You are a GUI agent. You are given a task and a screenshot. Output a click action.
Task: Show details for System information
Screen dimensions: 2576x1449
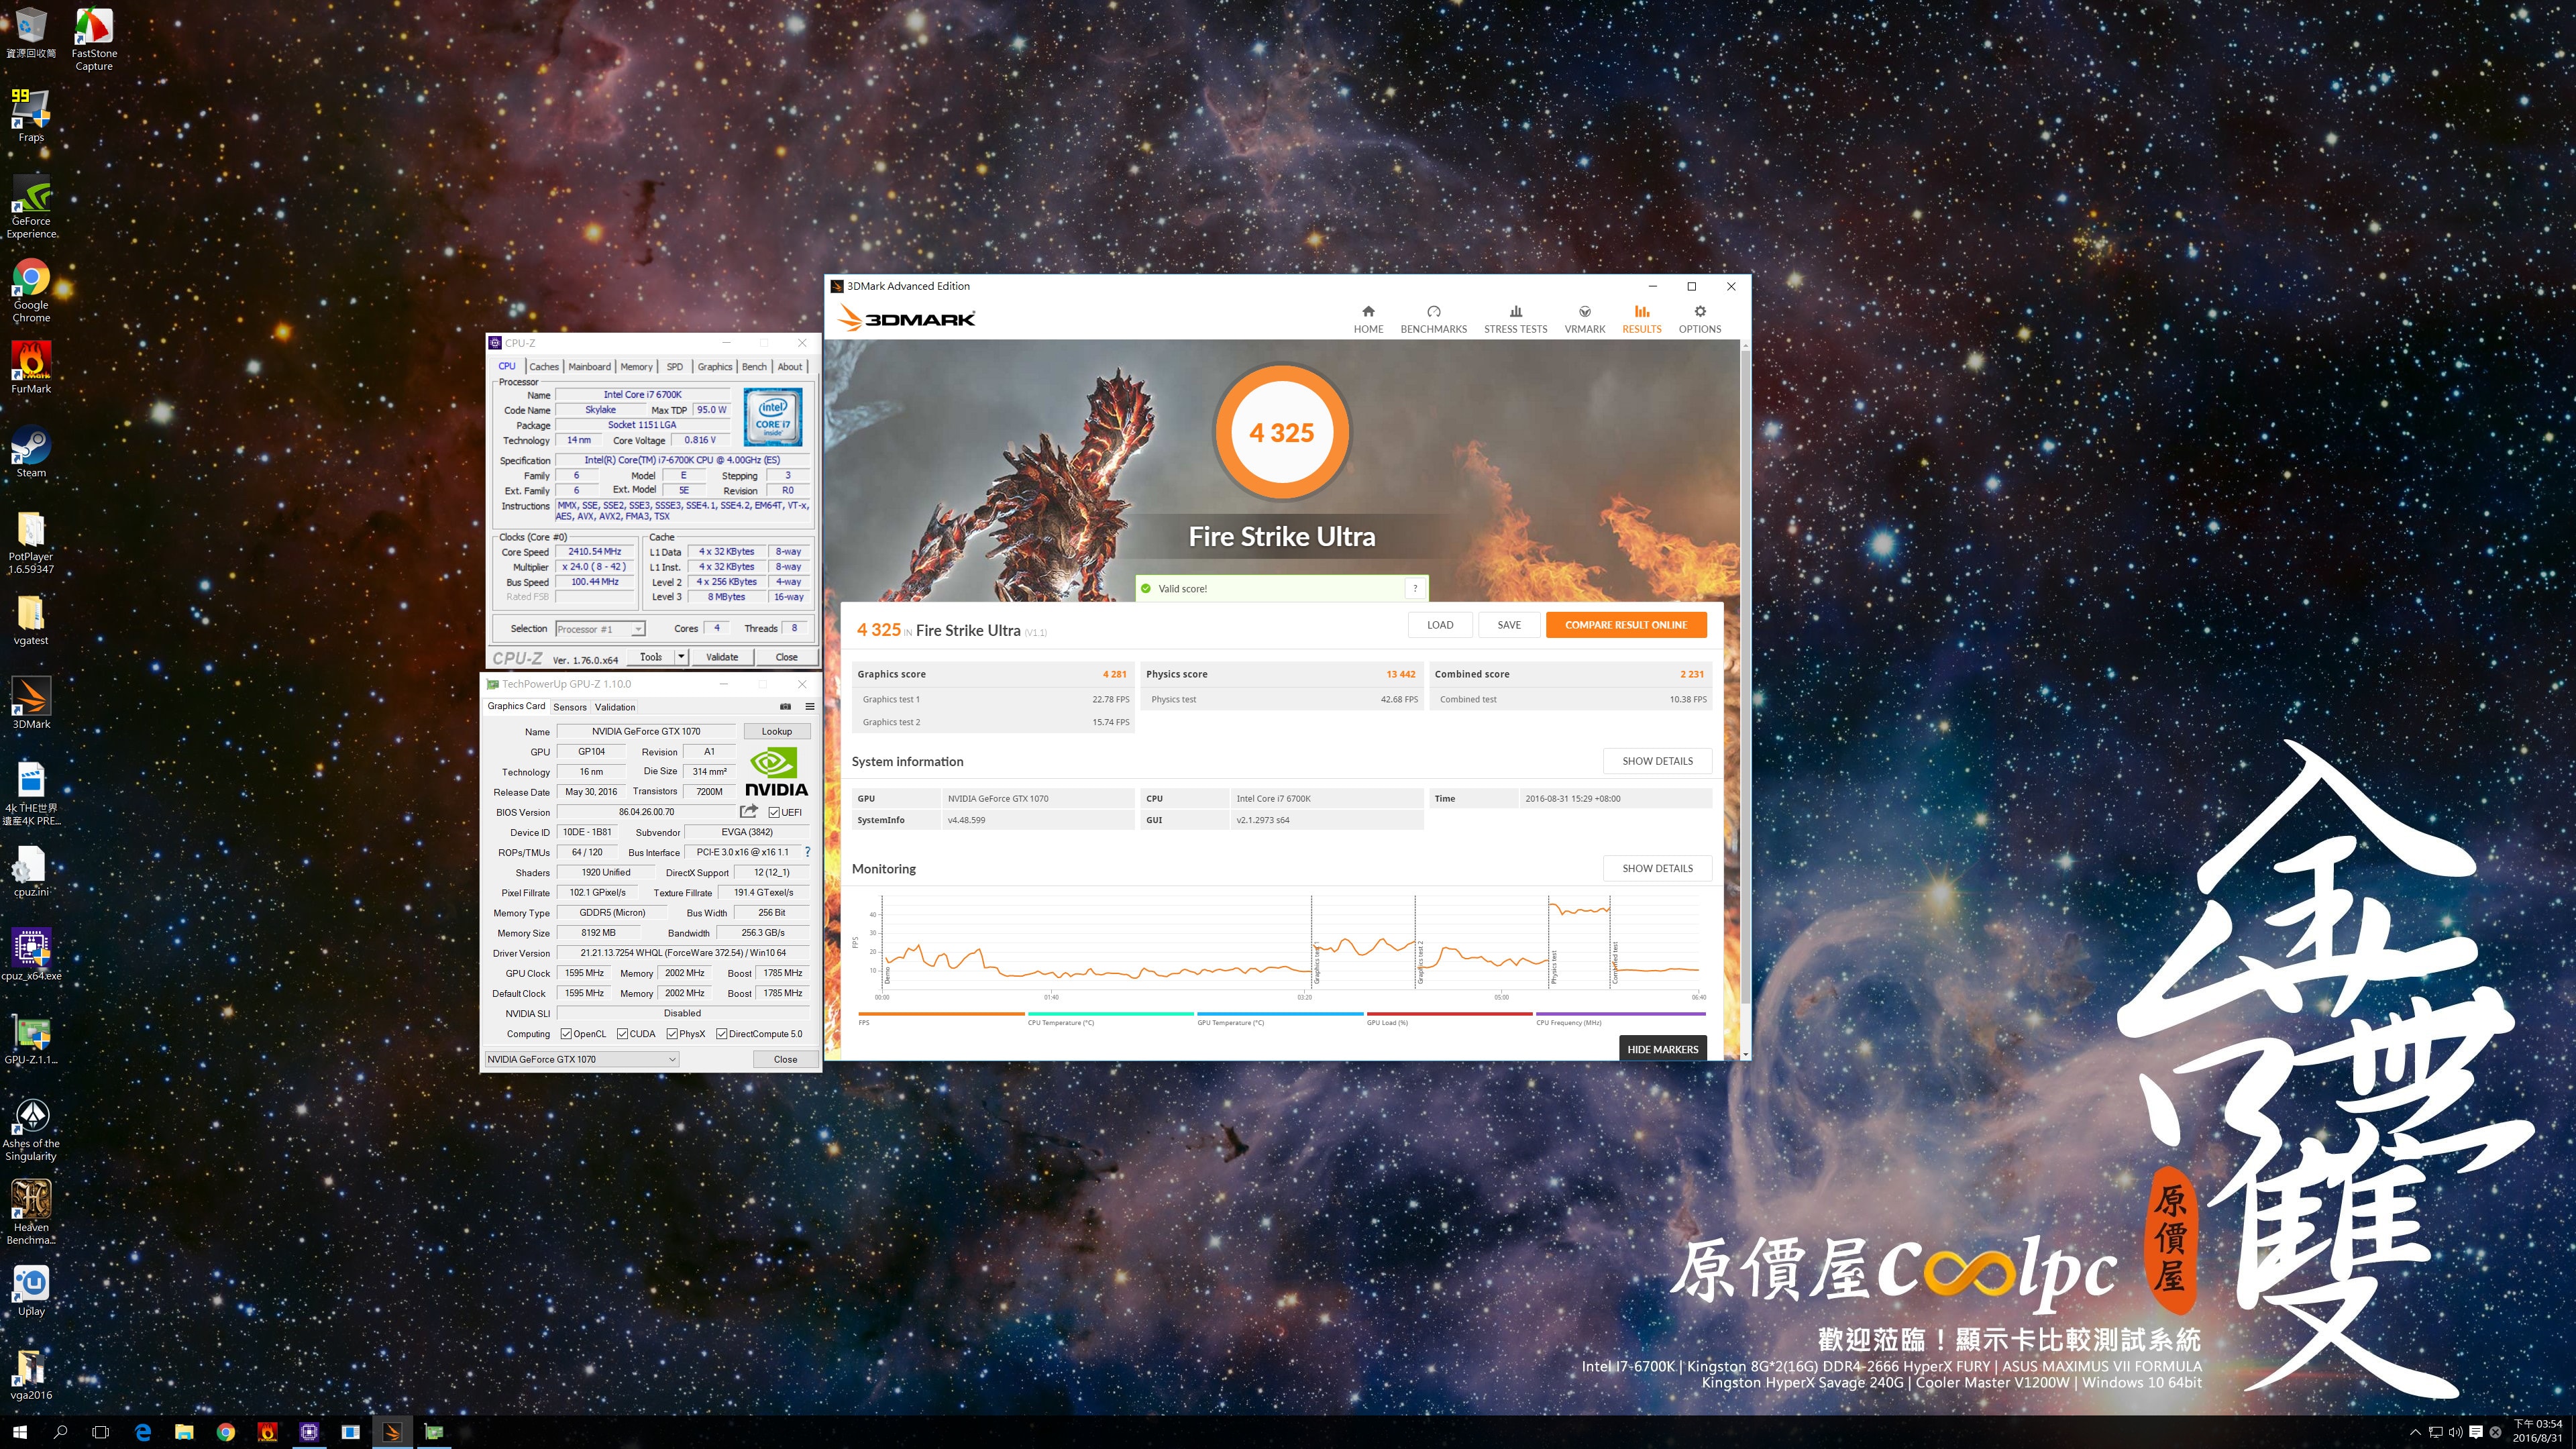(x=1657, y=761)
